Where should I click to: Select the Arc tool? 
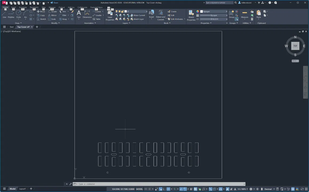pyautogui.click(x=26, y=14)
